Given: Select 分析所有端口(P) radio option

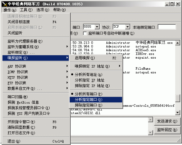Looking at the screenshot, I should 96,94.
